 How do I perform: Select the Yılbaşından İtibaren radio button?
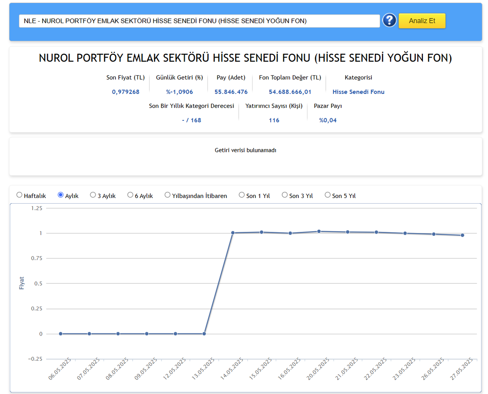pos(168,195)
